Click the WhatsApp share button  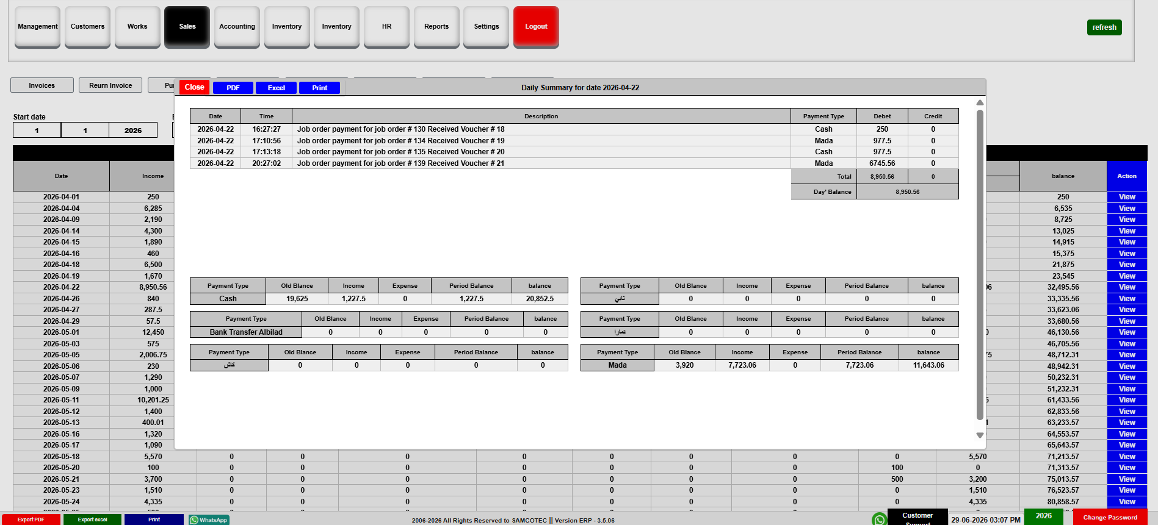[x=209, y=520]
